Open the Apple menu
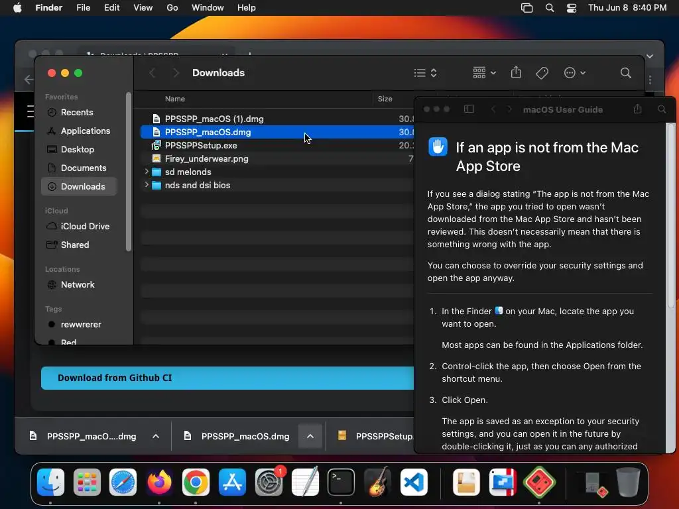The height and width of the screenshot is (509, 679). tap(17, 8)
